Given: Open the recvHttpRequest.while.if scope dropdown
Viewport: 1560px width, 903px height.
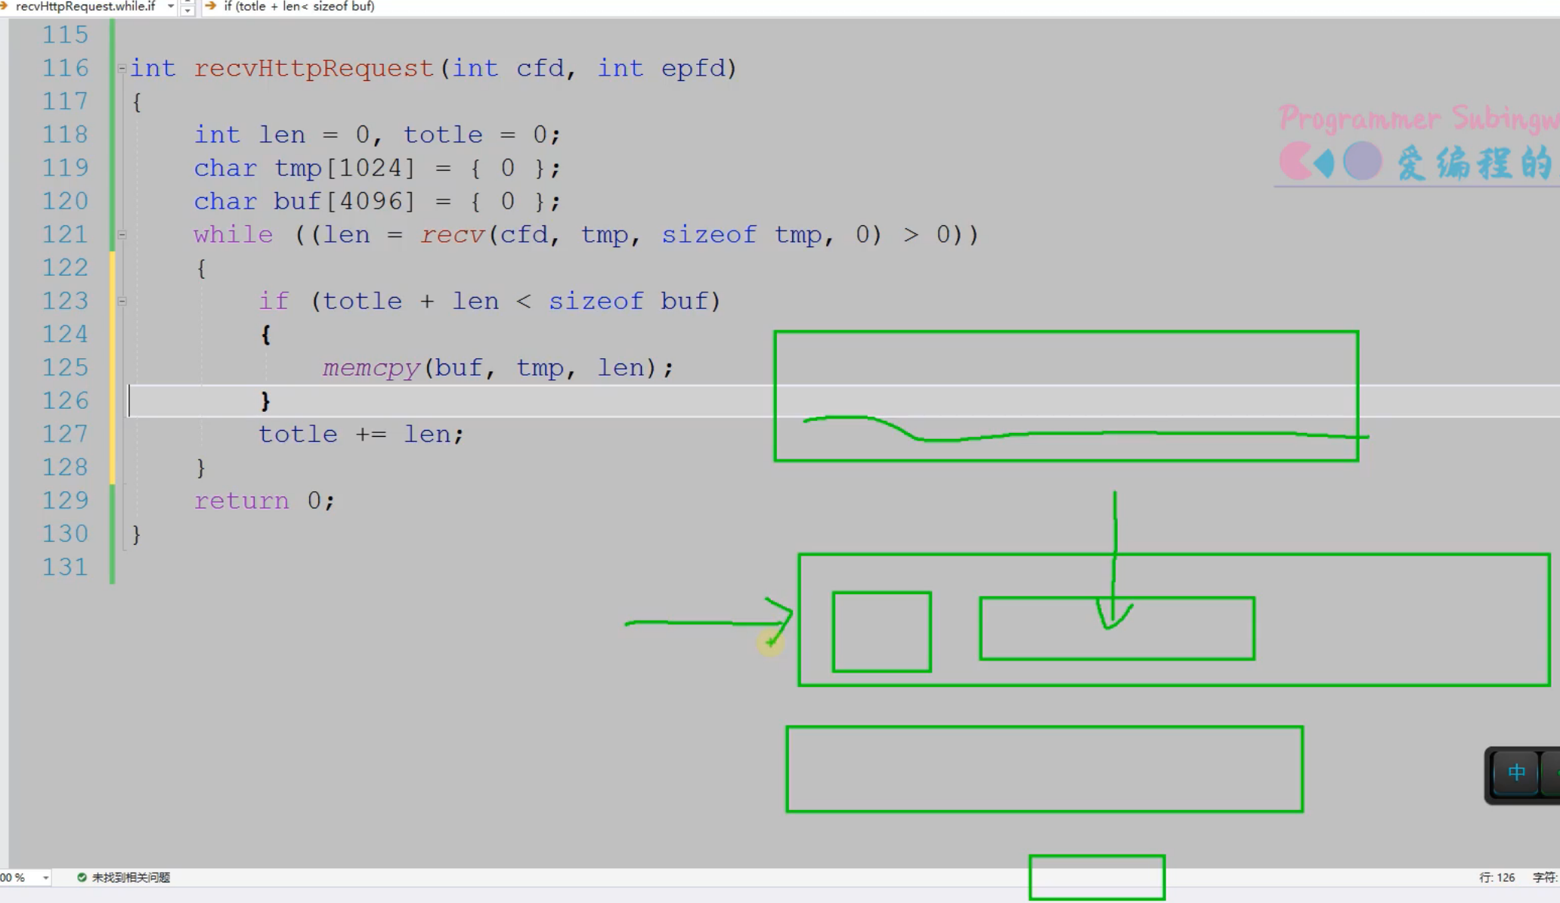Looking at the screenshot, I should click(x=171, y=6).
